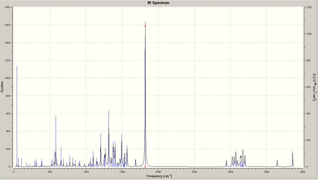Pick the peak near 1315 cm-1
Image resolution: width=318 pixels, height=180 pixels.
pyautogui.click(x=109, y=138)
